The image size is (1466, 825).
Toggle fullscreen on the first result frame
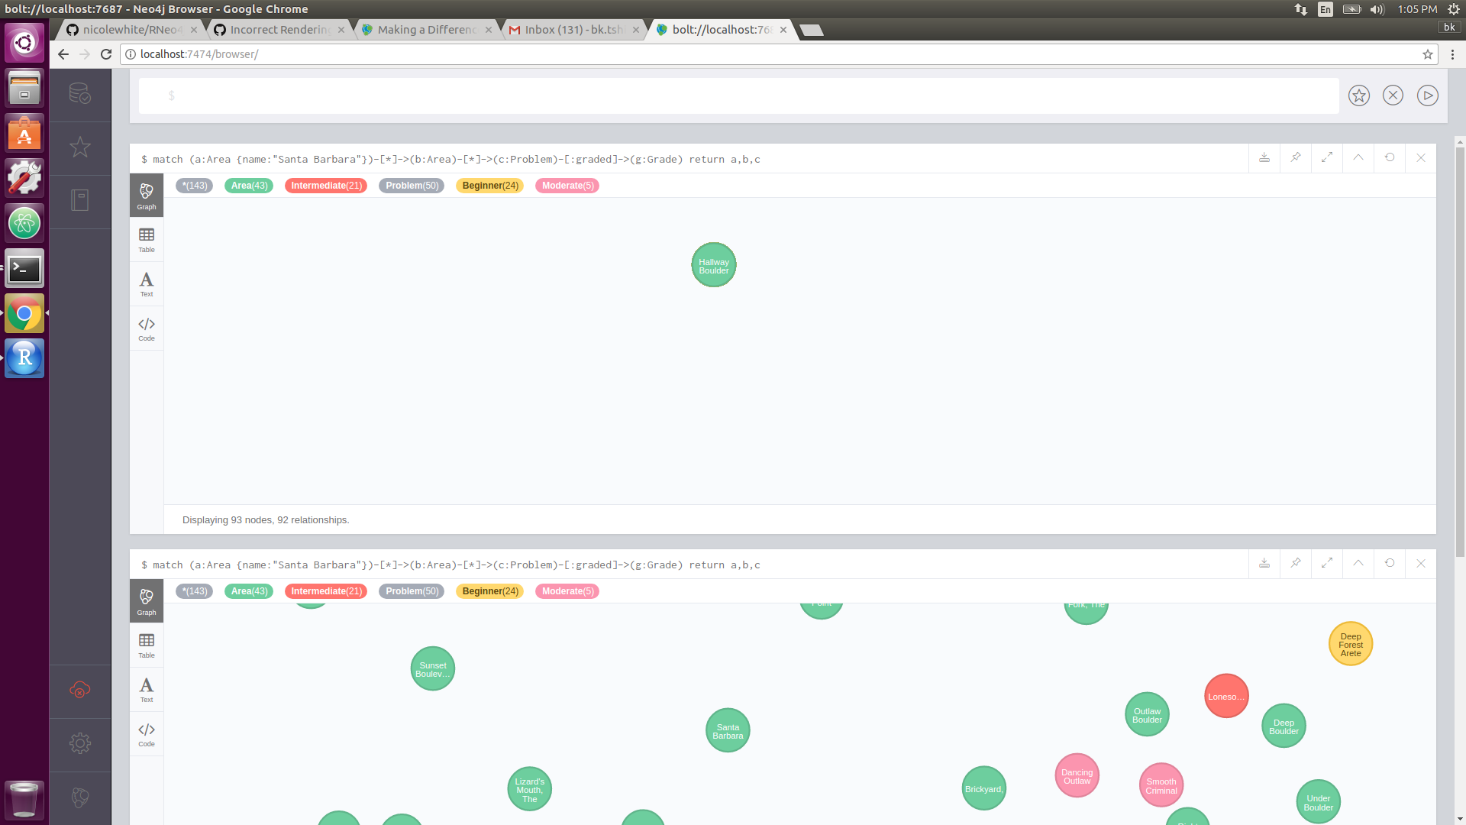pos(1326,158)
